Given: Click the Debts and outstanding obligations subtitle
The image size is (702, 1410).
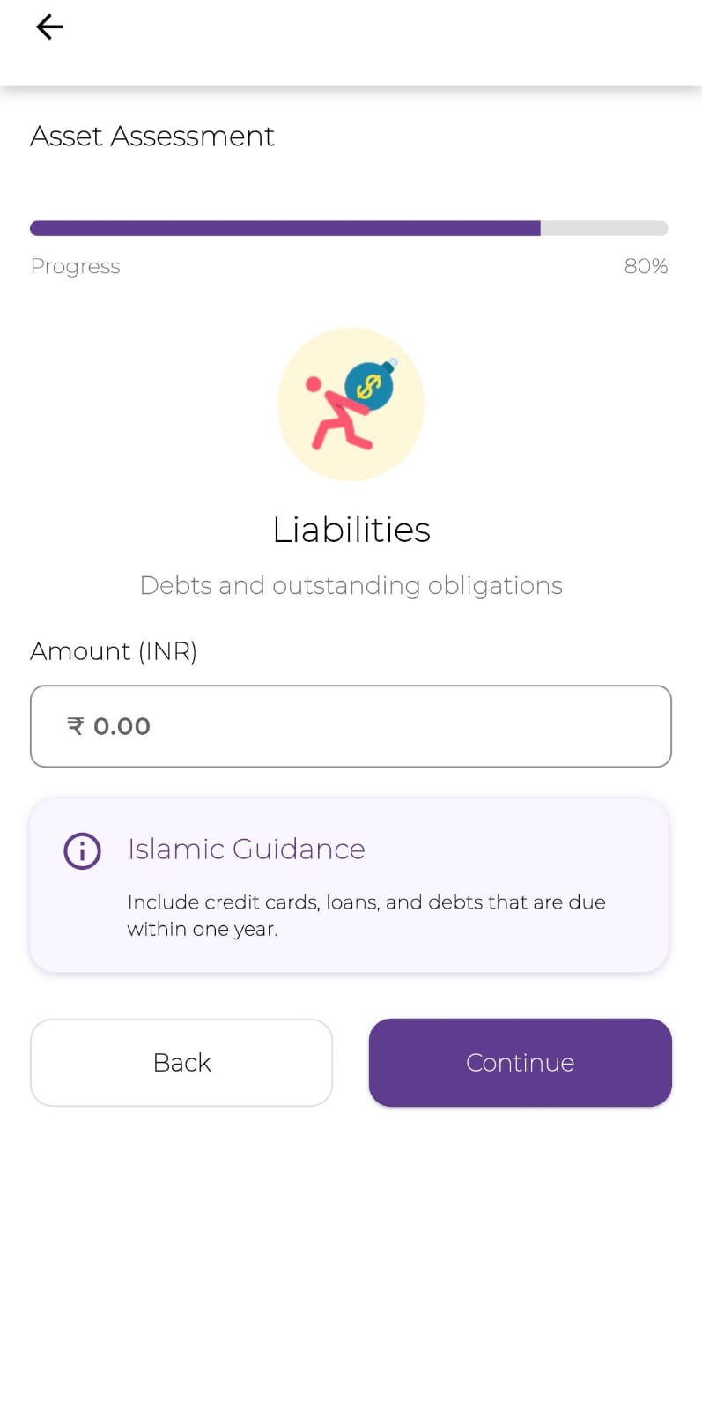Looking at the screenshot, I should click(351, 585).
